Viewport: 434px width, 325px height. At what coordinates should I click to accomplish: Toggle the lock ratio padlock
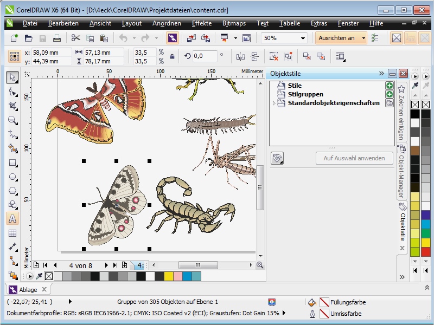pyautogui.click(x=173, y=56)
